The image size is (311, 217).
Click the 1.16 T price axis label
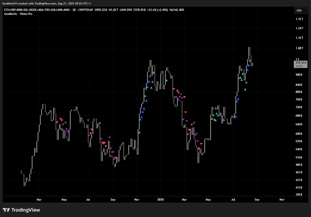[299, 38]
